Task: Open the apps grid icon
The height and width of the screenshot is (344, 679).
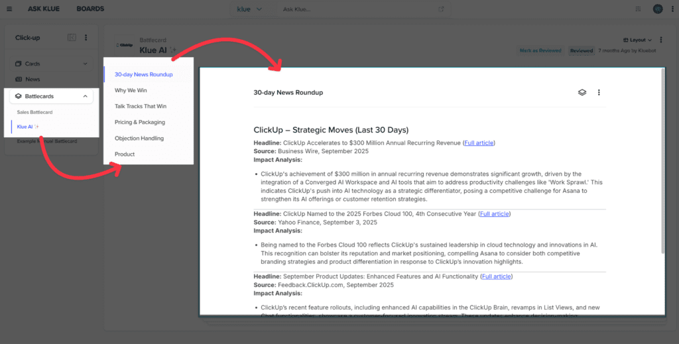Action: click(638, 9)
